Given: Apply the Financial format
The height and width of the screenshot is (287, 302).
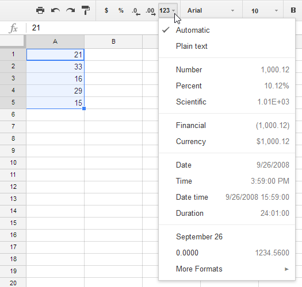Looking at the screenshot, I should [x=227, y=125].
